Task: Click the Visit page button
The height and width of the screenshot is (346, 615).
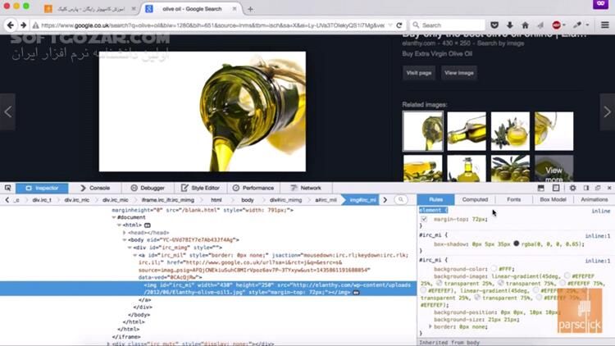Action: 418,73
